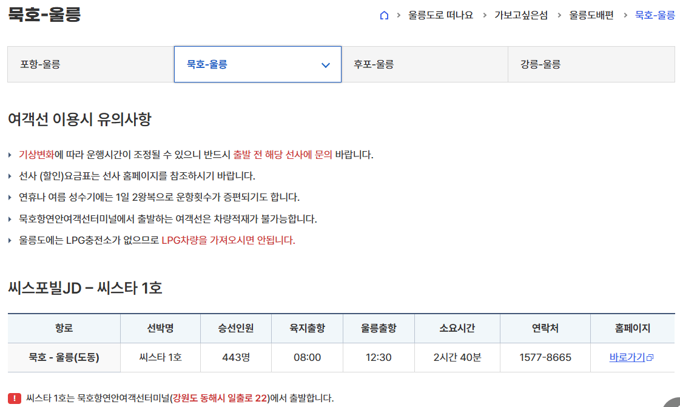The height and width of the screenshot is (407, 680).
Task: Click the red exclamation notice icon
Action: (15, 399)
